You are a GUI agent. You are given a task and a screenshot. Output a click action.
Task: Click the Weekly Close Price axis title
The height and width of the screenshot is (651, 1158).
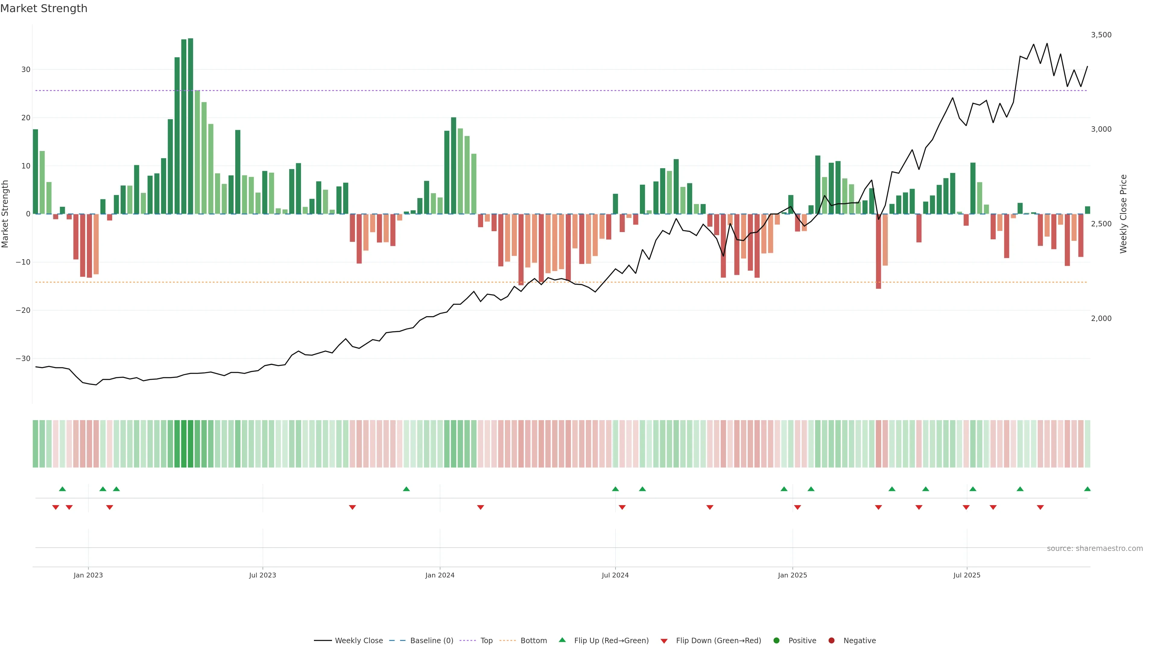1123,214
